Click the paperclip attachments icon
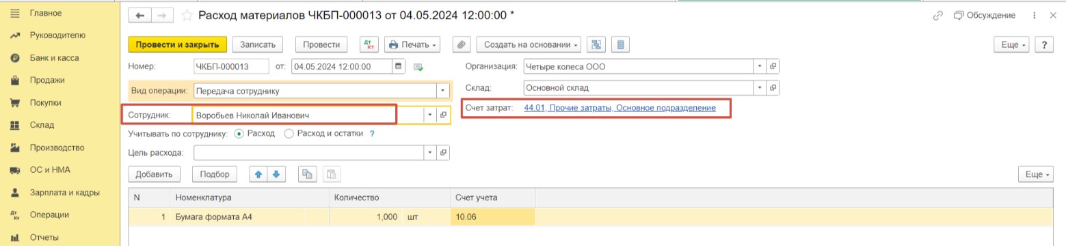The width and height of the screenshot is (1066, 246). point(462,44)
